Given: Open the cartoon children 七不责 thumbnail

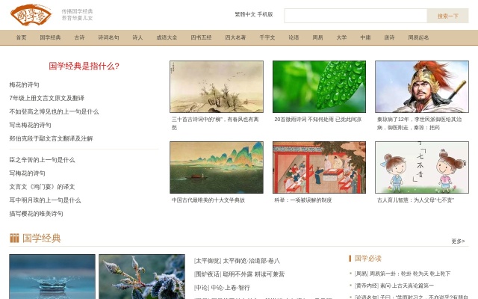Looking at the screenshot, I should (421, 167).
